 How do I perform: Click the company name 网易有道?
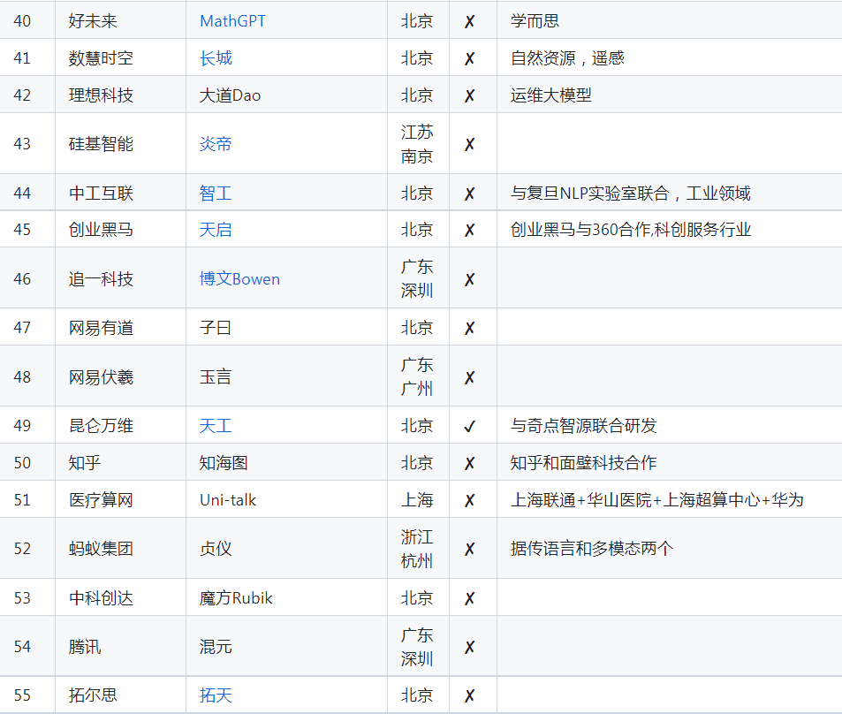101,328
